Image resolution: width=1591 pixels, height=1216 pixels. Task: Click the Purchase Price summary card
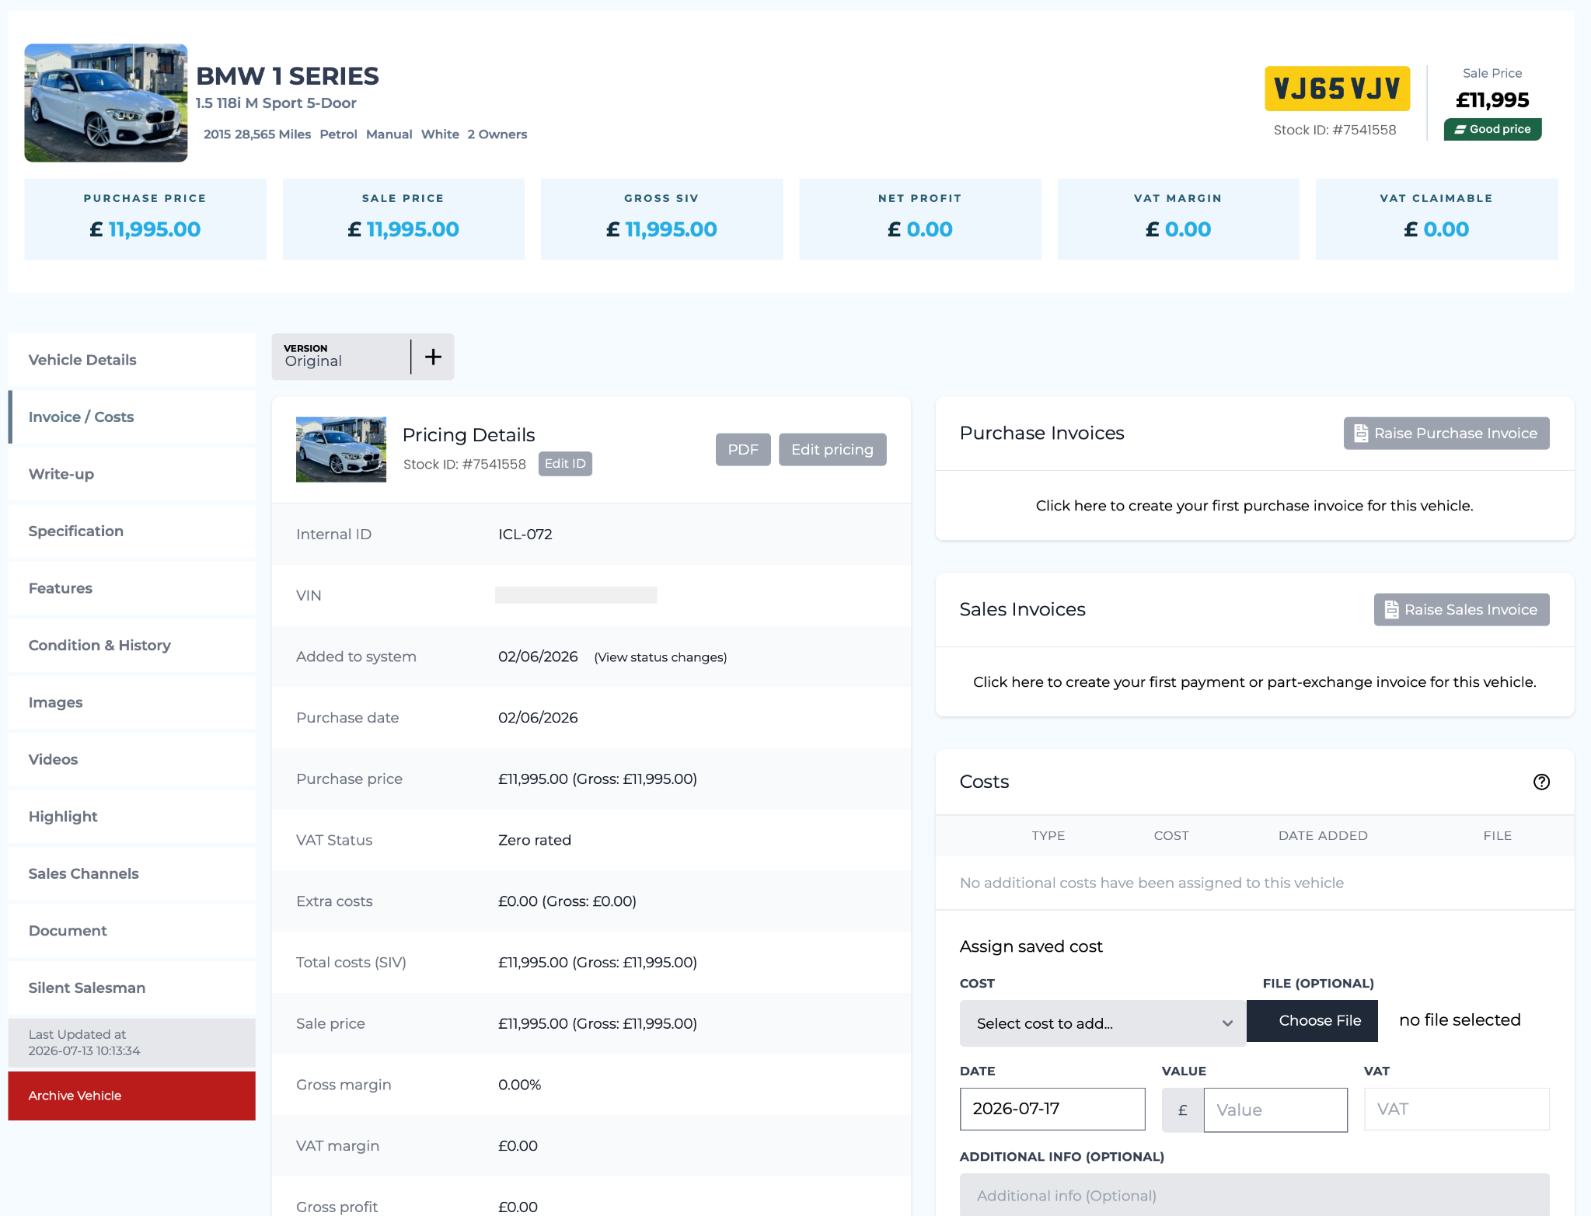(x=145, y=219)
